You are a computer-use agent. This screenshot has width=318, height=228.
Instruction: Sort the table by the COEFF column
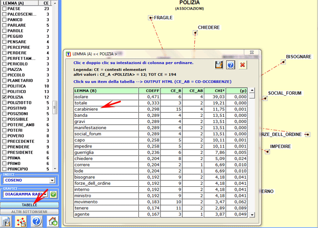(149, 91)
